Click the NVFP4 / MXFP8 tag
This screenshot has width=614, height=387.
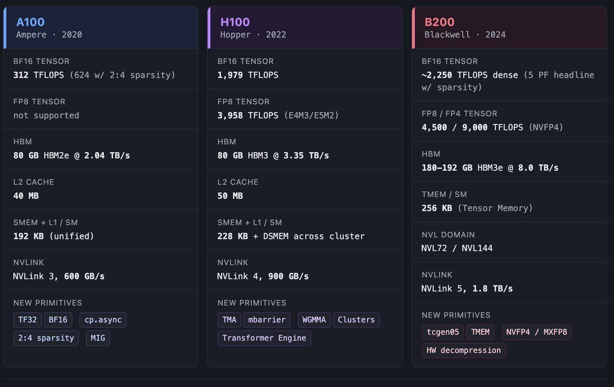537,332
